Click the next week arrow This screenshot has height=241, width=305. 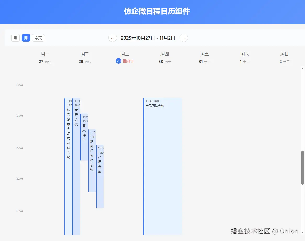[x=184, y=38]
